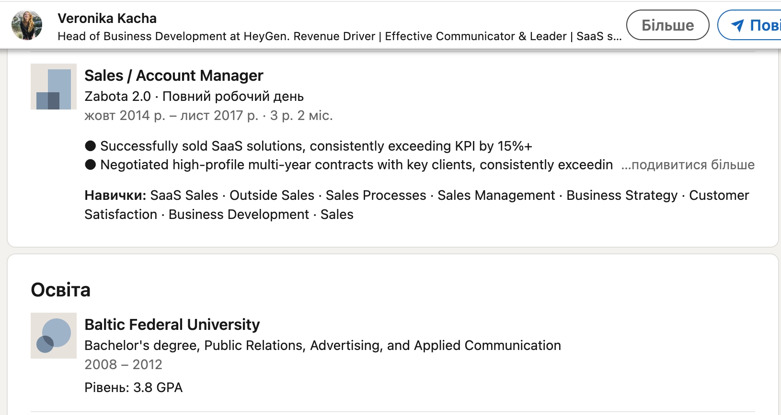Click the Baltic Federal University logo

(x=54, y=336)
